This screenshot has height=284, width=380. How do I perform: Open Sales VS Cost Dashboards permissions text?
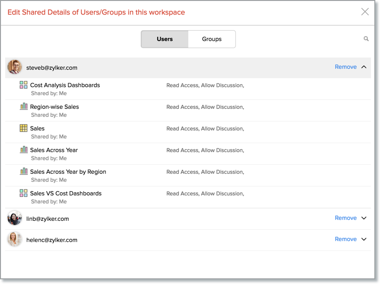[205, 194]
